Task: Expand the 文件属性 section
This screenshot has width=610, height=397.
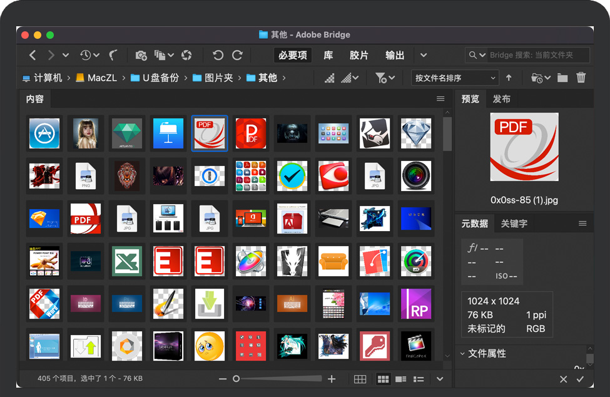Action: [x=463, y=354]
